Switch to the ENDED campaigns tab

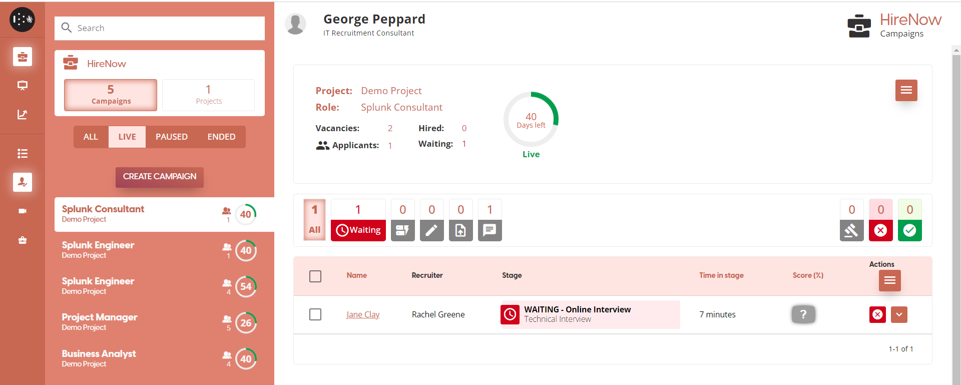(221, 137)
